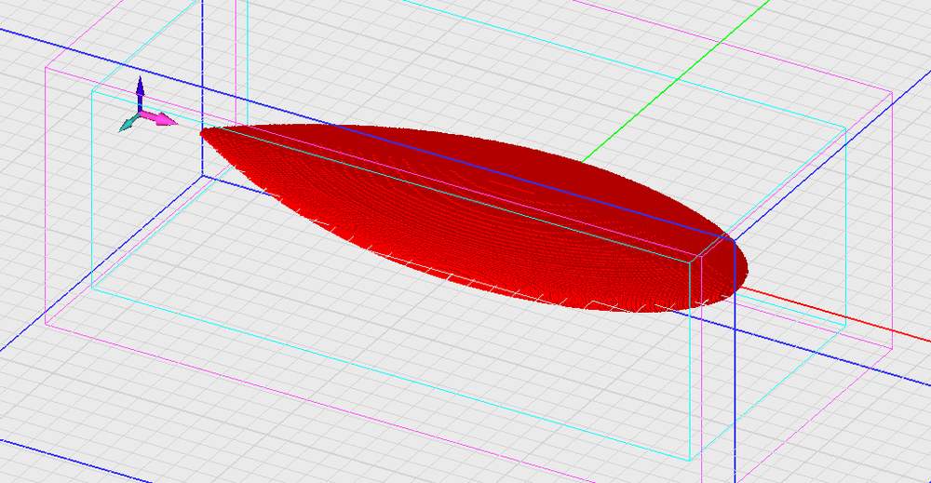Select the red ellipsoid 3D object
931x483 pixels.
point(474,218)
